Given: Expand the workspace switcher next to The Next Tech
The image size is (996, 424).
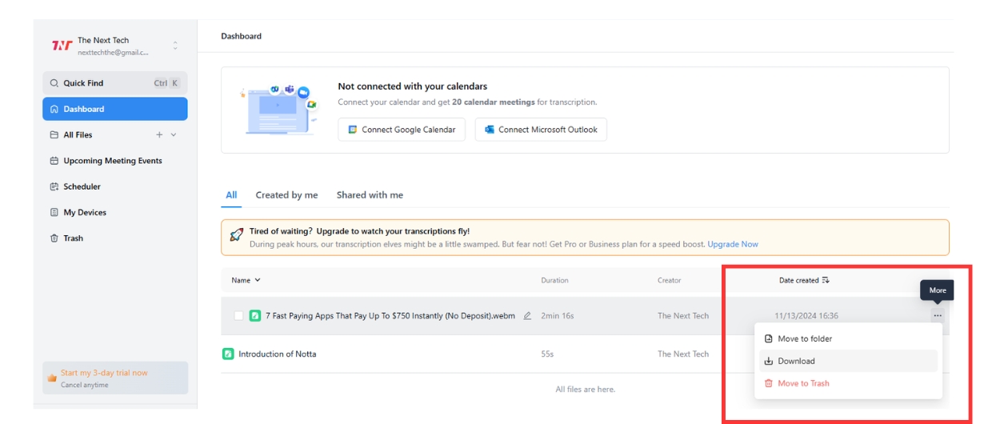Looking at the screenshot, I should point(175,46).
